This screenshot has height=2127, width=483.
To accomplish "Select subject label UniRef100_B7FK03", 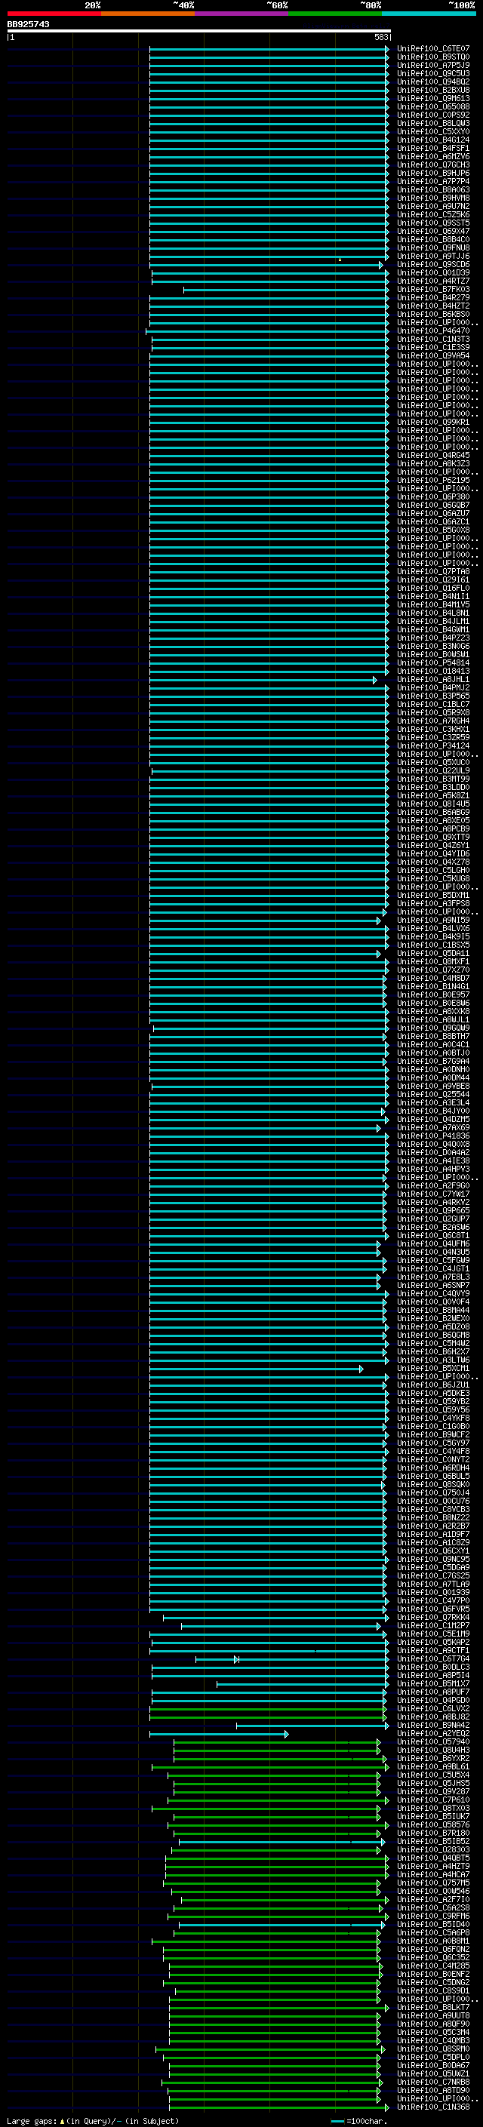I will pyautogui.click(x=433, y=289).
